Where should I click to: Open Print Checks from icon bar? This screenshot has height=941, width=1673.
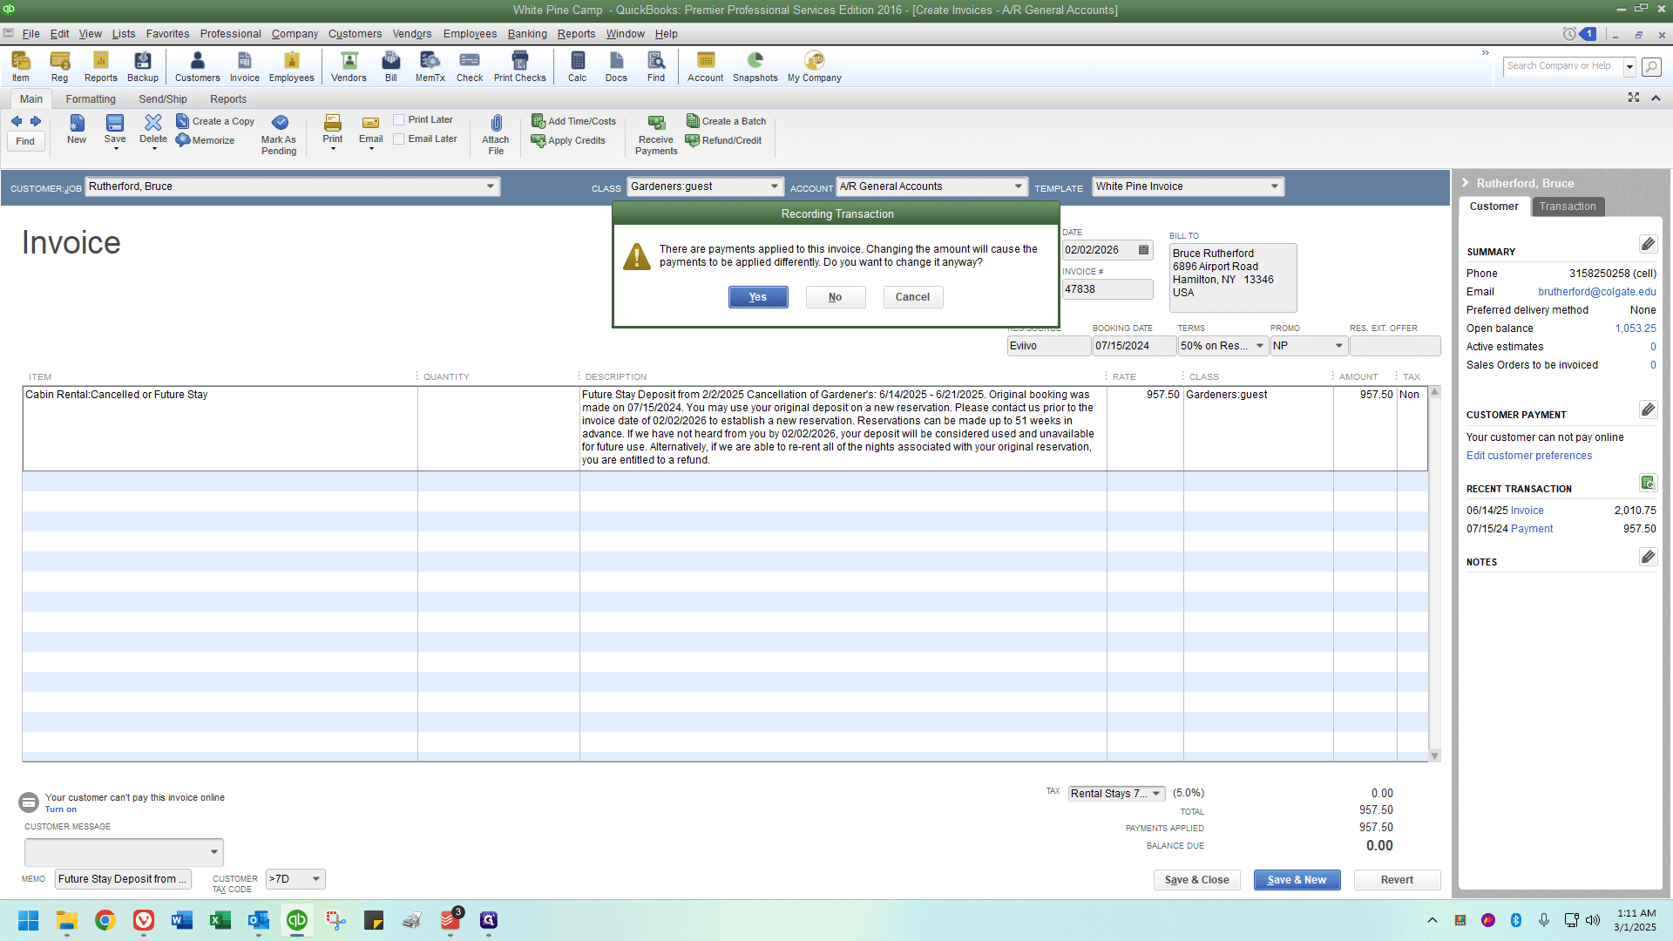[x=520, y=66]
